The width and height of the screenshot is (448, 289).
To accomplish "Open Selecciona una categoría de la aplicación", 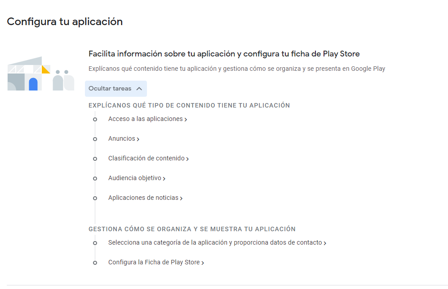I will click(x=215, y=243).
